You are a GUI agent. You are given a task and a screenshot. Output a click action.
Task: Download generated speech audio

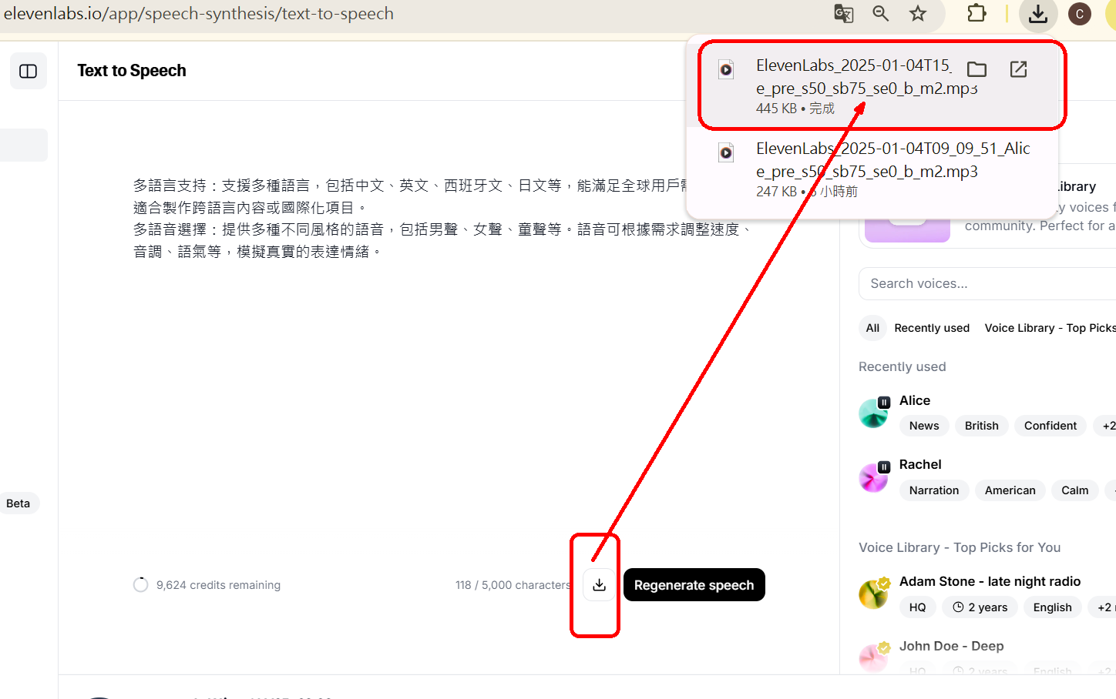point(599,585)
